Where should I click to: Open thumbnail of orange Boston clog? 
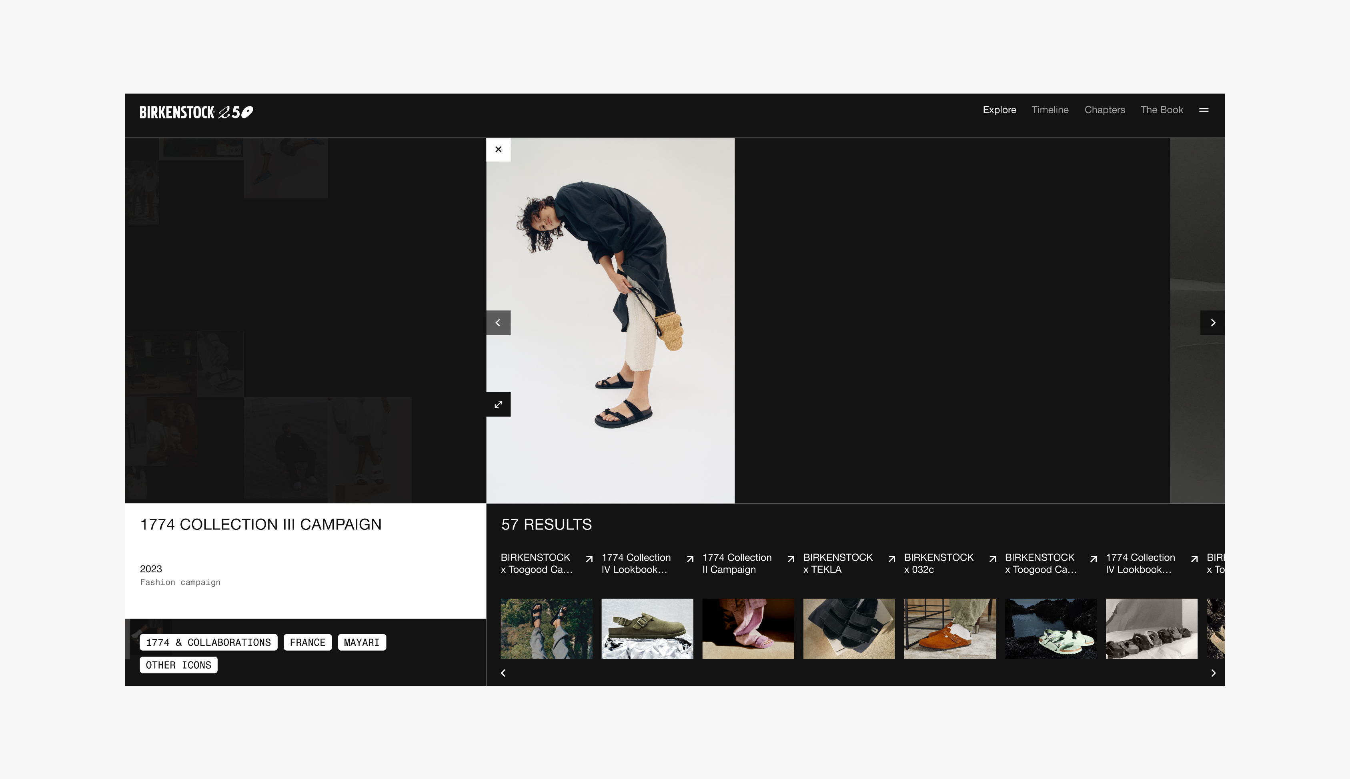950,629
